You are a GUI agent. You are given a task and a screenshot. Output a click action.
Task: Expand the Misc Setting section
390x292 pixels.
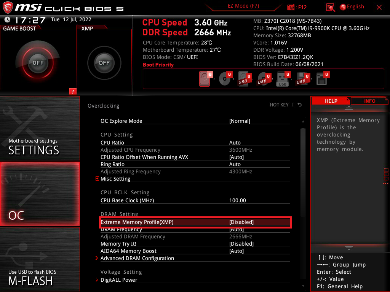[97, 179]
